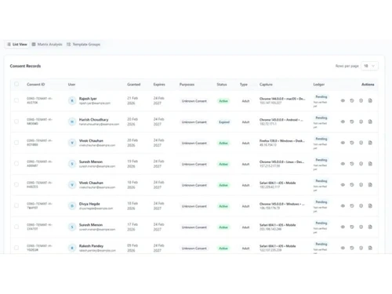392x294 pixels.
Task: View details eye icon for Rakesh Pandey
Action: pyautogui.click(x=343, y=248)
